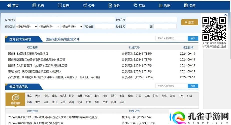The image size is (231, 125).
Task: Select 新疆 province filter
Action: coord(114,102)
